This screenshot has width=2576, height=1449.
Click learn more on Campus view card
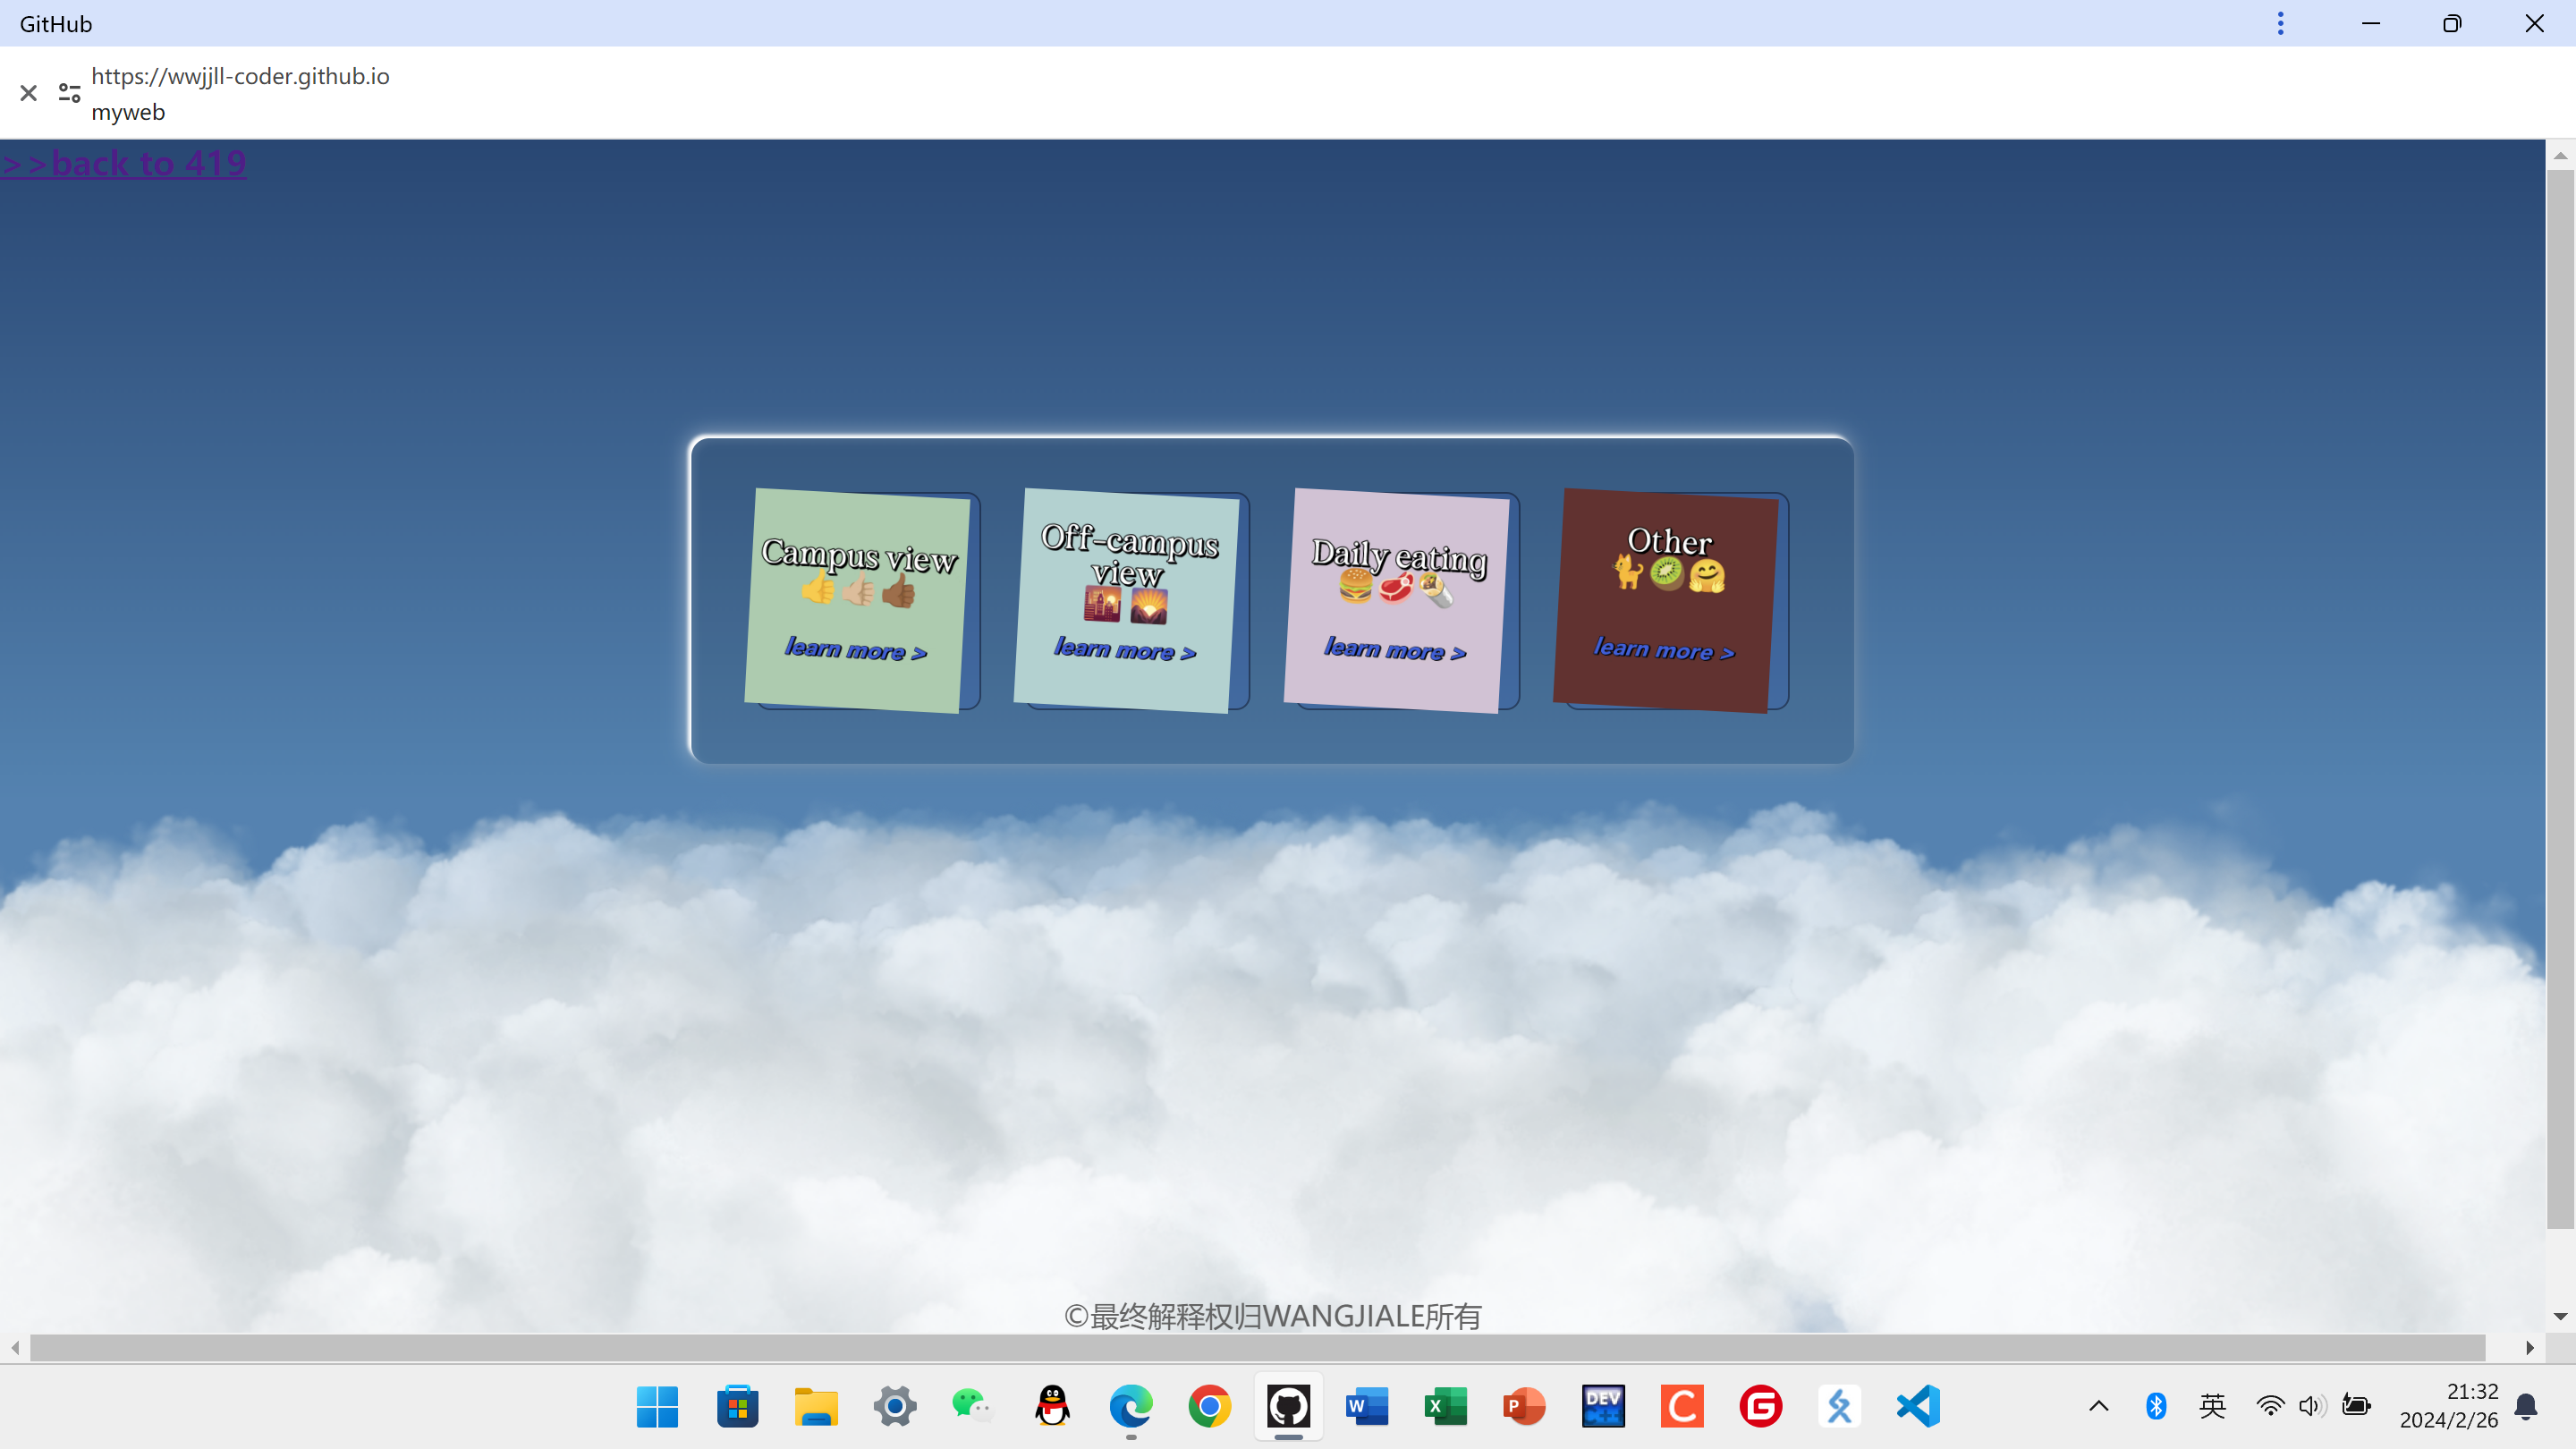855,650
